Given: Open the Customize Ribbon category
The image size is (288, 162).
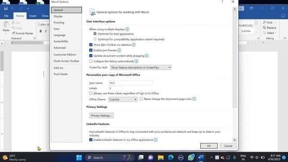Looking at the screenshot, I should tap(67, 54).
